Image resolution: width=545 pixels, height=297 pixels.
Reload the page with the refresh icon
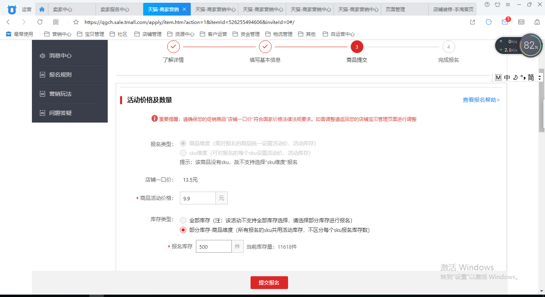pos(40,22)
